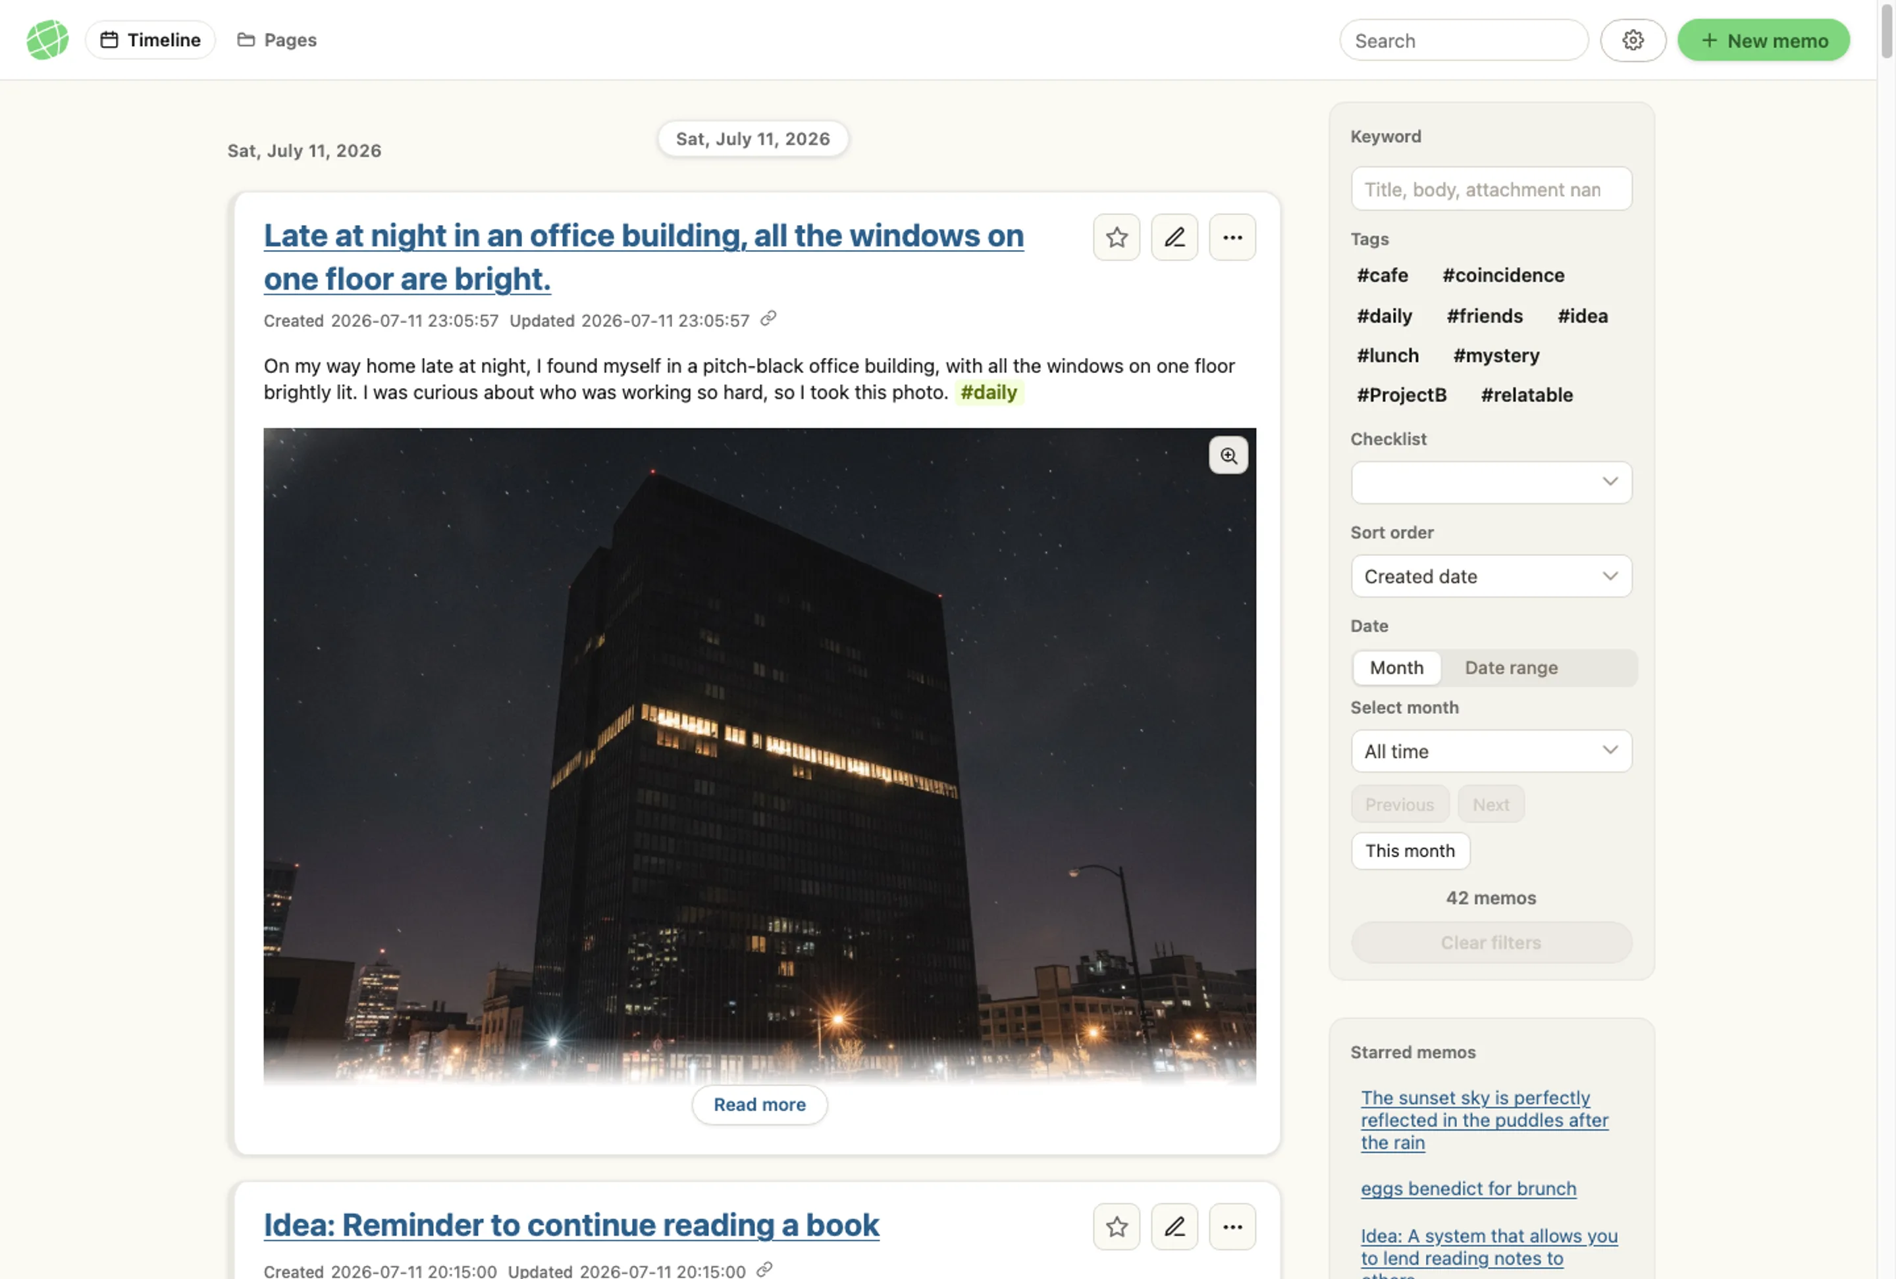Create a New memo

click(x=1763, y=40)
